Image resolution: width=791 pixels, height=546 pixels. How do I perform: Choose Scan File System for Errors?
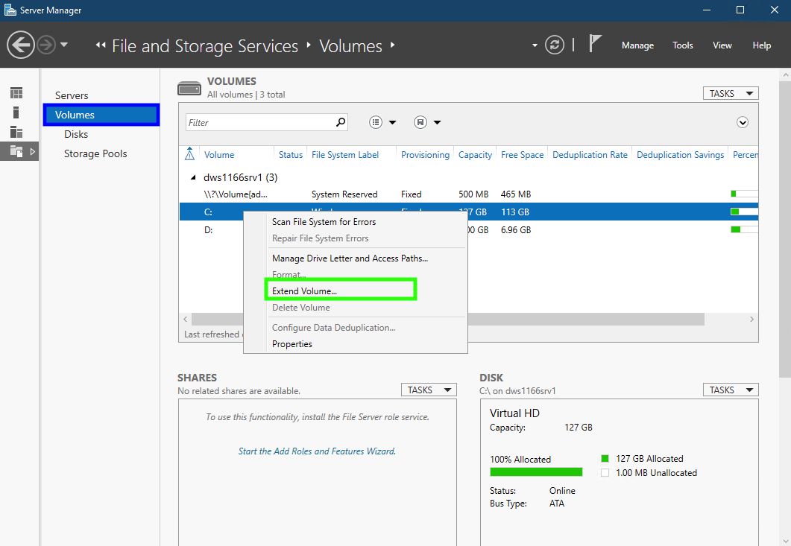(x=324, y=222)
